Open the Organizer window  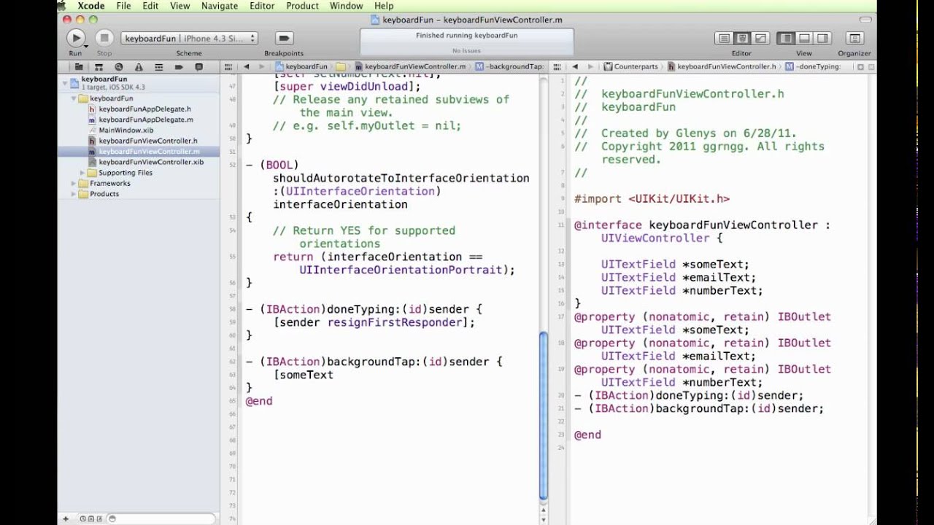pyautogui.click(x=854, y=39)
